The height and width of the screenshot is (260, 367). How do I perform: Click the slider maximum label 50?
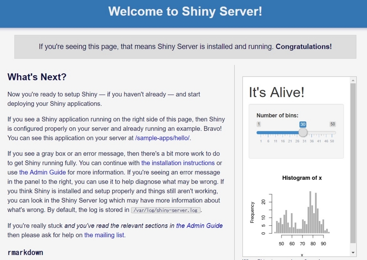coord(333,124)
